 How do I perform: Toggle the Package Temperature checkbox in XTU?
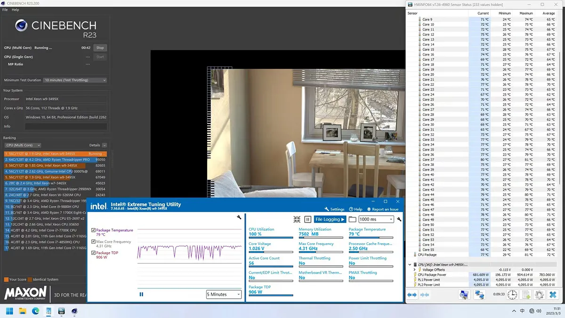point(93,230)
